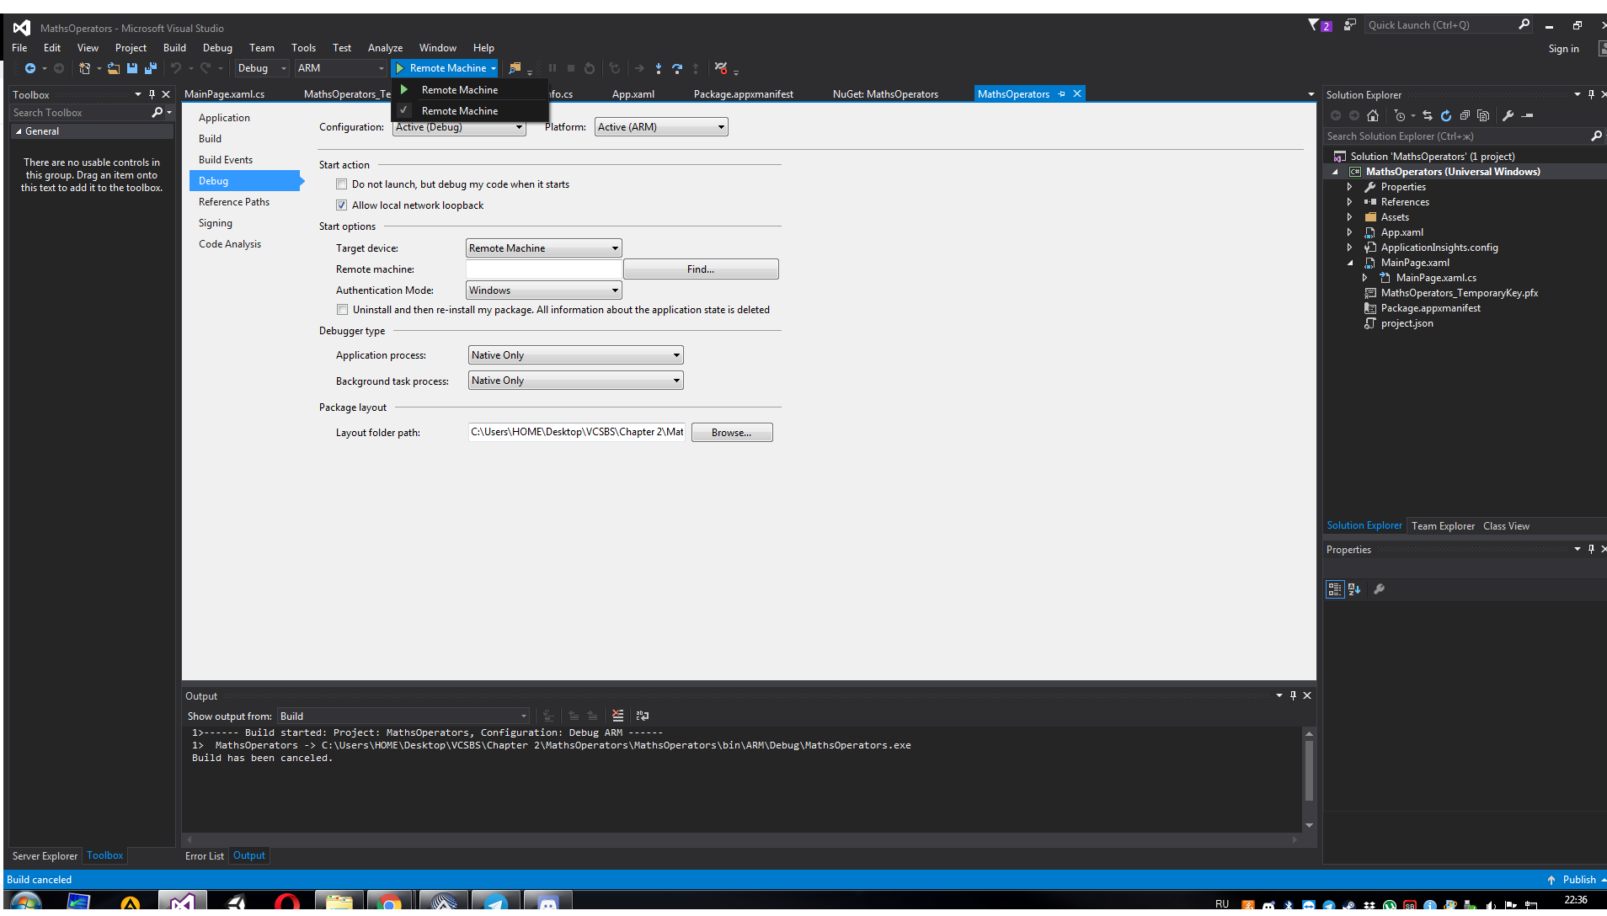
Task: Select the Build Events properties page
Action: pyautogui.click(x=226, y=160)
